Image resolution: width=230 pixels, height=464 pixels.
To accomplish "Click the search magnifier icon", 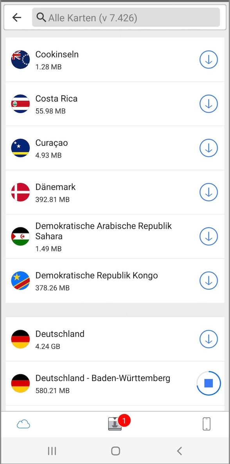I will (41, 18).
